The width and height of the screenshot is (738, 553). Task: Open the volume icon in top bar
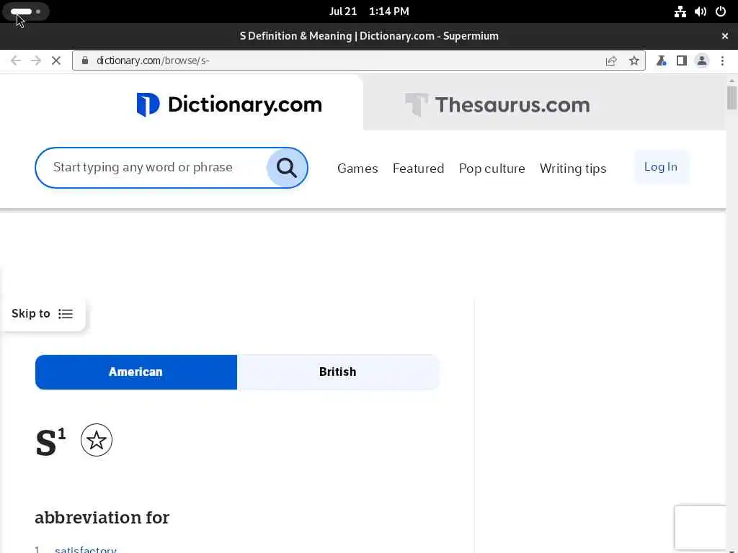point(701,12)
